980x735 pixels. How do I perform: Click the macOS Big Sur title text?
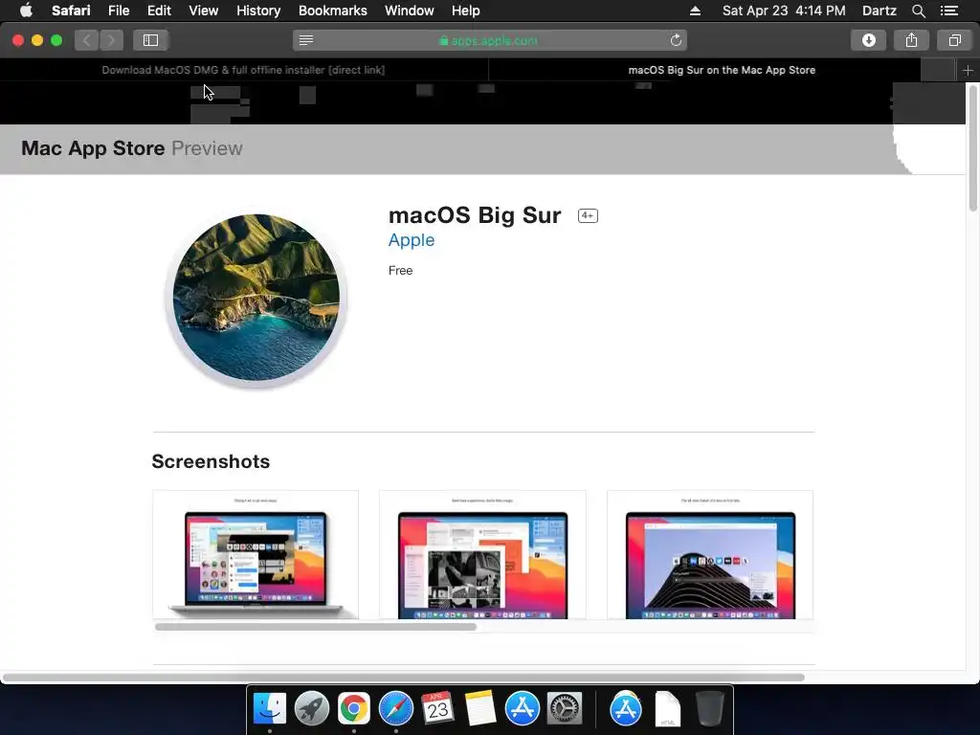(475, 215)
